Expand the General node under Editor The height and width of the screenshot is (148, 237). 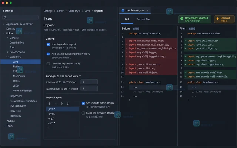click(7, 38)
